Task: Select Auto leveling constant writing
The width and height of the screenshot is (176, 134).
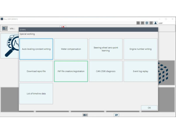Action: click(36, 49)
